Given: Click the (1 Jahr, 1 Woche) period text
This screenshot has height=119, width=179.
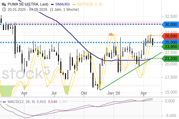Looking at the screenshot, I should pyautogui.click(x=64, y=10).
